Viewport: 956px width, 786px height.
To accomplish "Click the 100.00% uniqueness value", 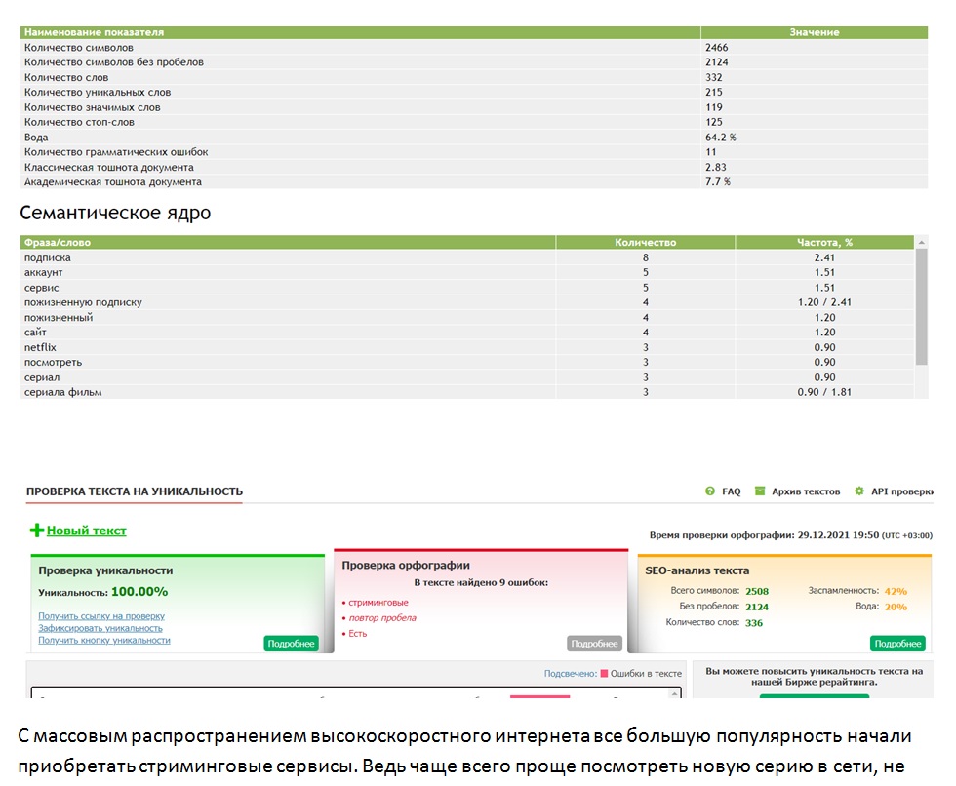I will click(139, 592).
